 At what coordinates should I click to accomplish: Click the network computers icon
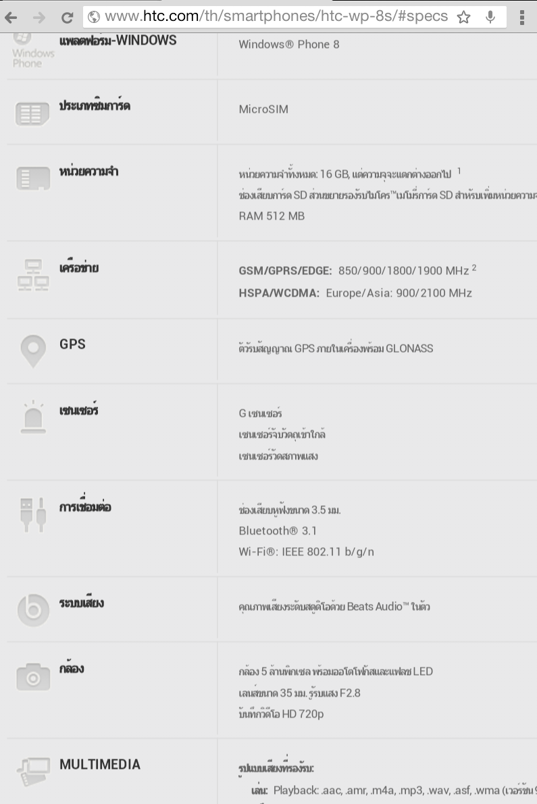coord(33,276)
